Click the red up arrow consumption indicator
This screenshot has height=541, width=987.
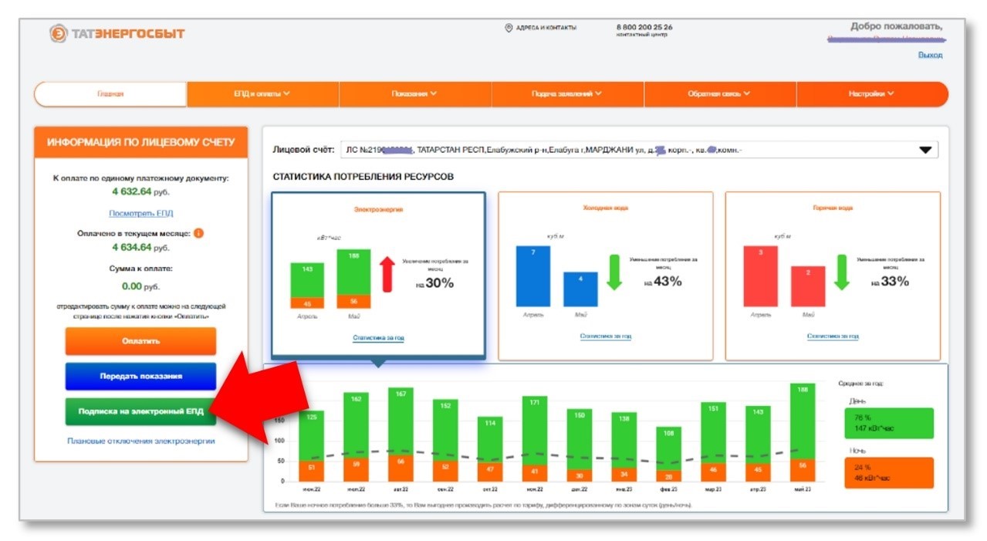387,275
